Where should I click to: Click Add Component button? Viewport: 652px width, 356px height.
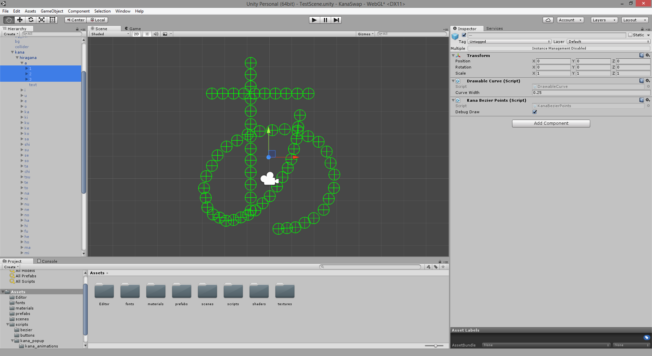[x=551, y=123]
